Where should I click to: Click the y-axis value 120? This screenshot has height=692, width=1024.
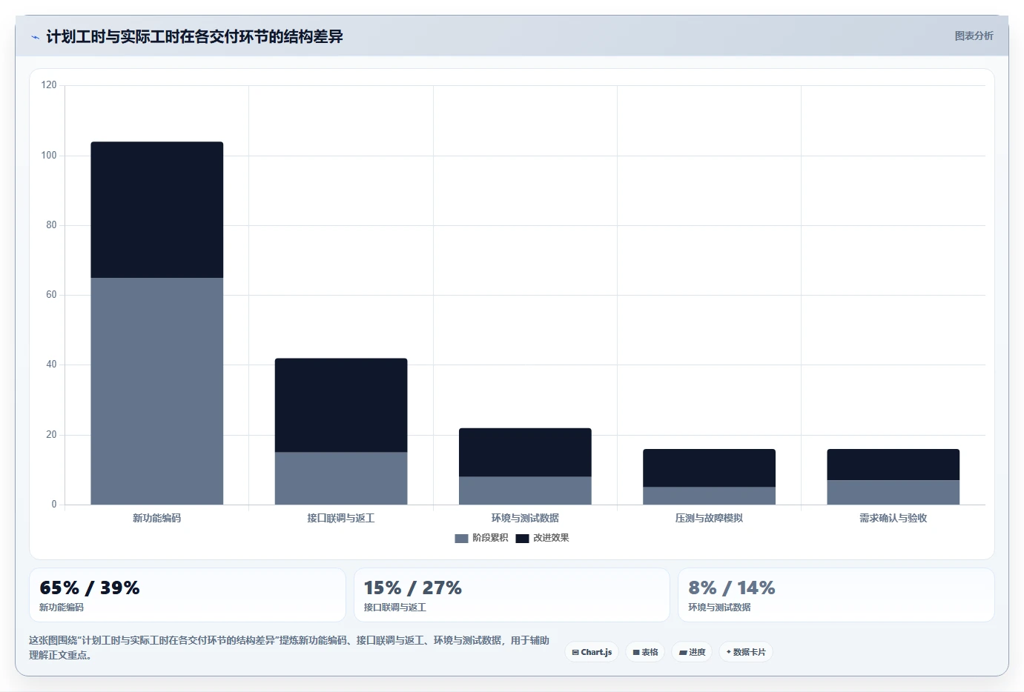coord(49,85)
